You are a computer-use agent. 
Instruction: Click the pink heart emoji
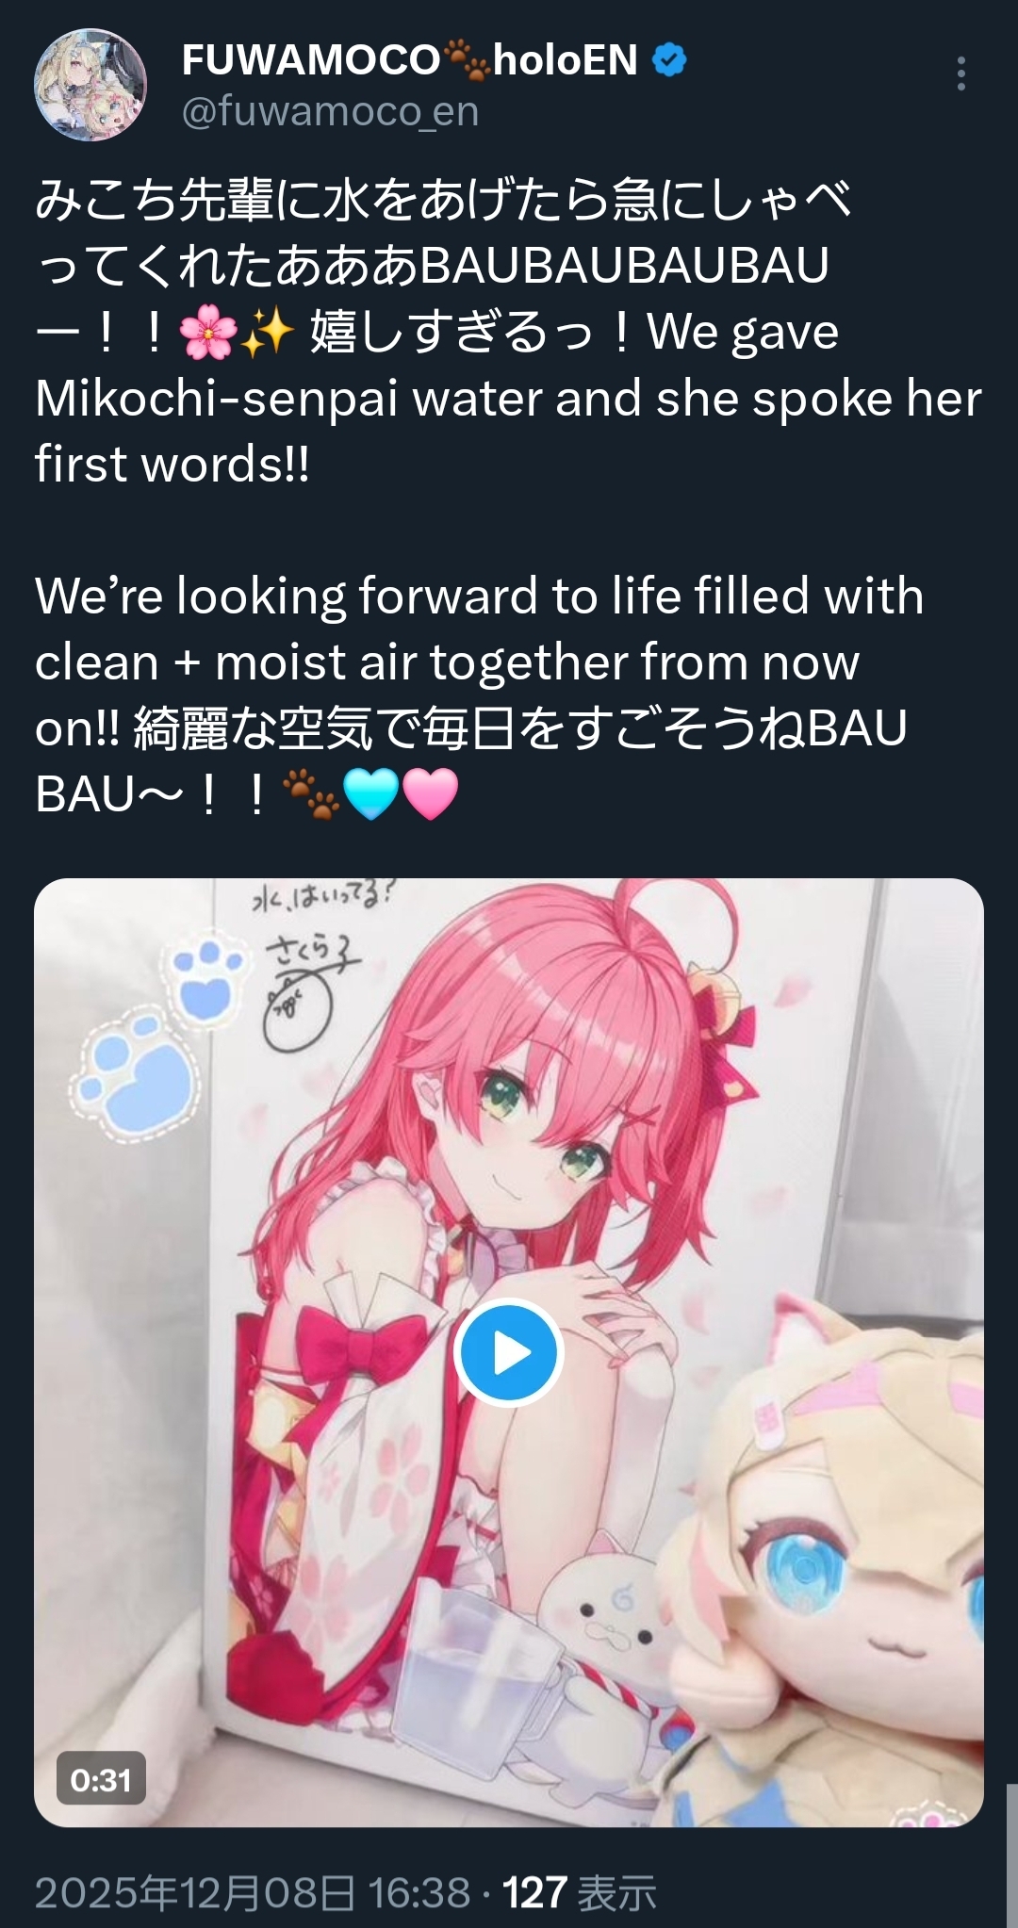pos(430,793)
